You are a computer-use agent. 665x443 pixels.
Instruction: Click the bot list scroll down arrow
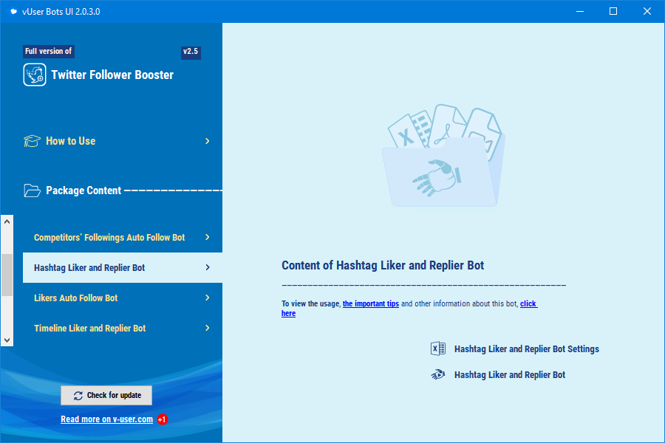tap(7, 340)
